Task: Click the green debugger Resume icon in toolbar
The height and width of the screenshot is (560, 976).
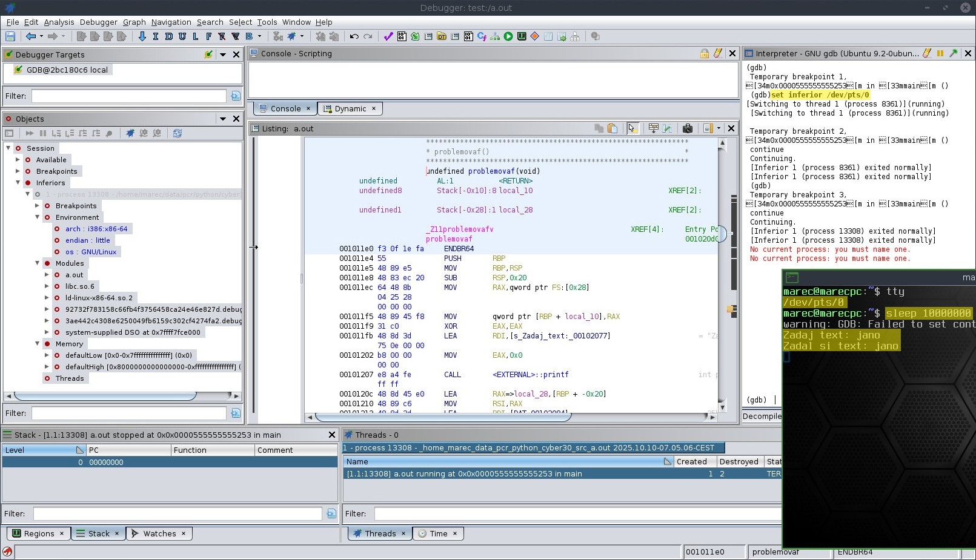Action: click(508, 36)
